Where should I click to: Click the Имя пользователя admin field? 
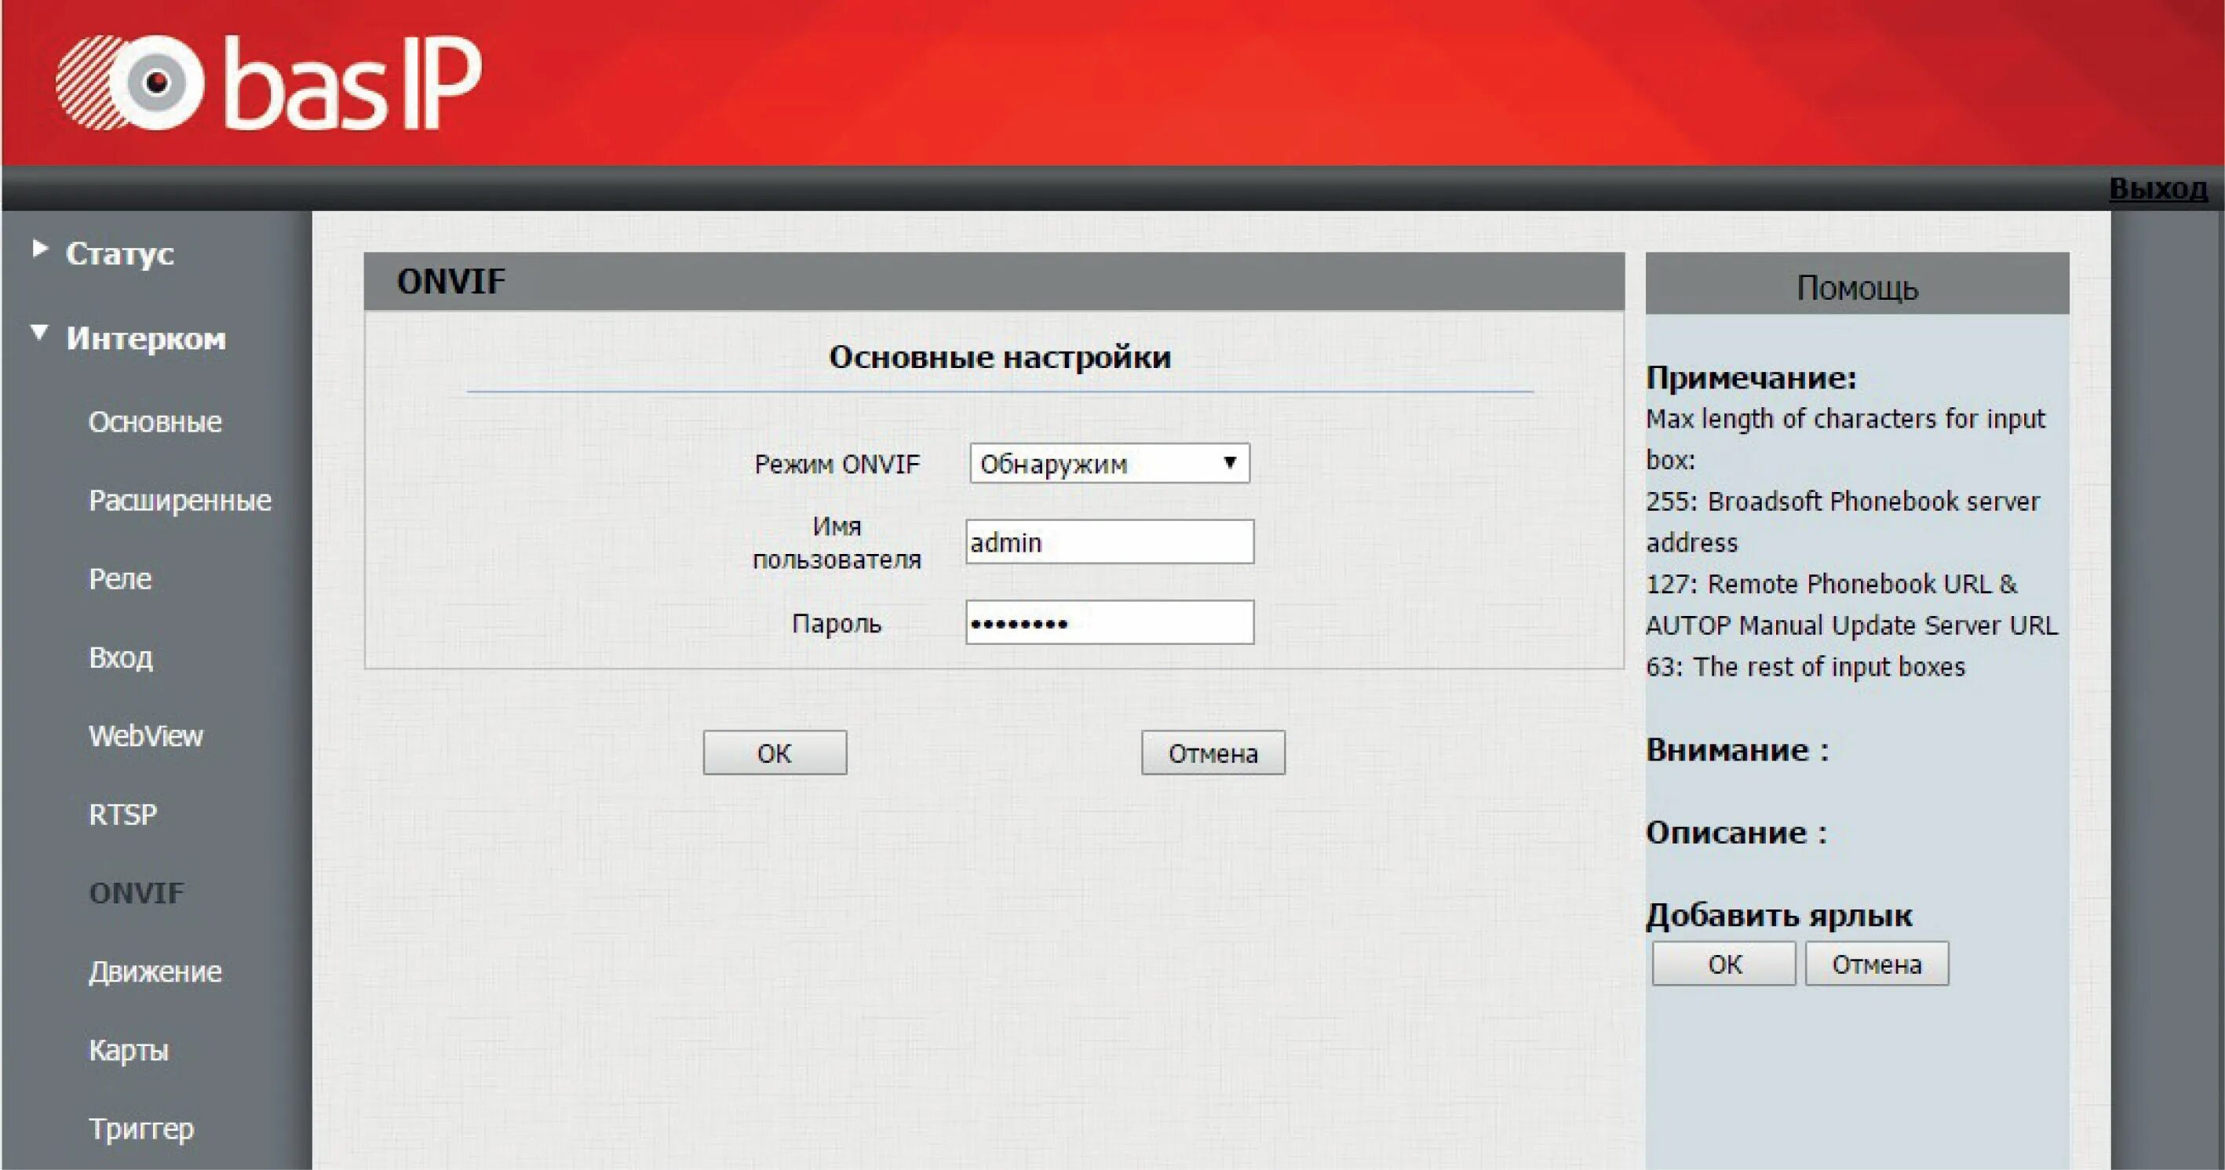click(x=1109, y=542)
